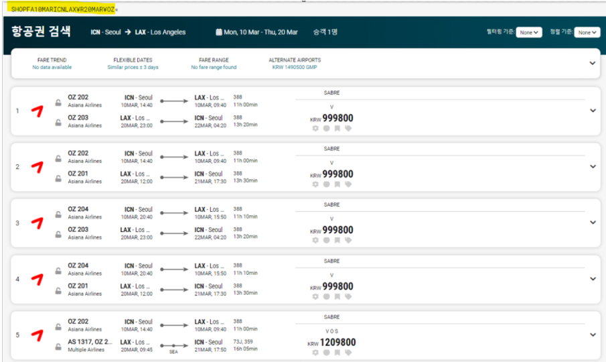Click the Similar prices ± 3 days link
Screen dimensions: 606x362
(133, 67)
